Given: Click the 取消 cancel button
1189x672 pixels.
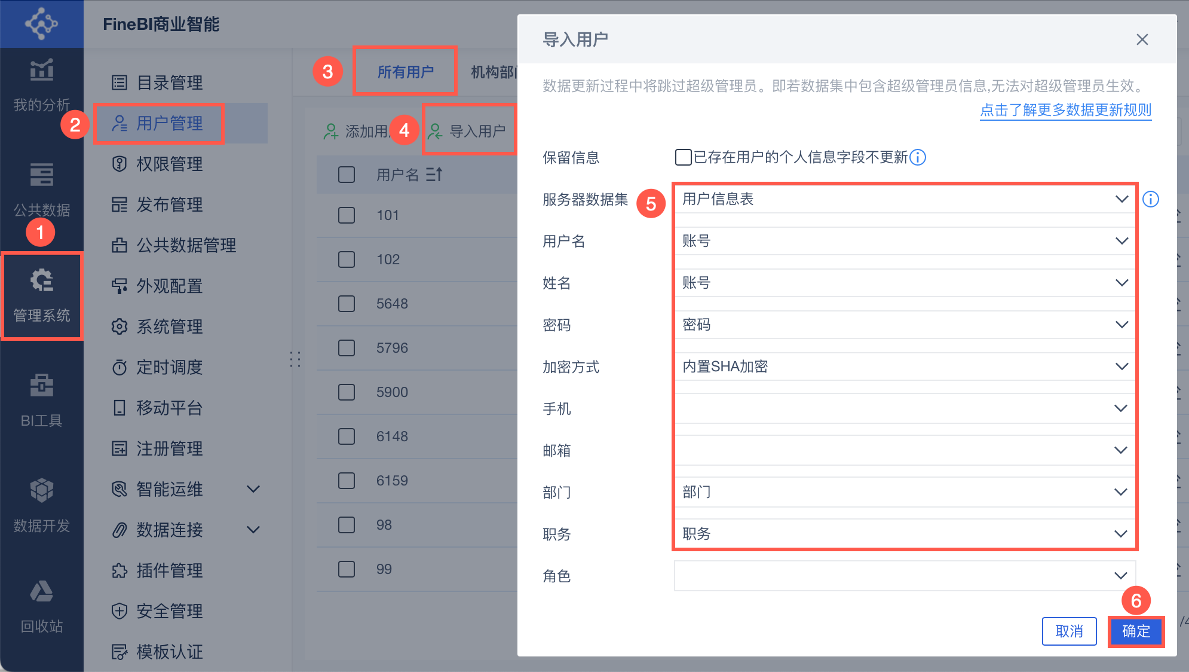Looking at the screenshot, I should click(1069, 631).
